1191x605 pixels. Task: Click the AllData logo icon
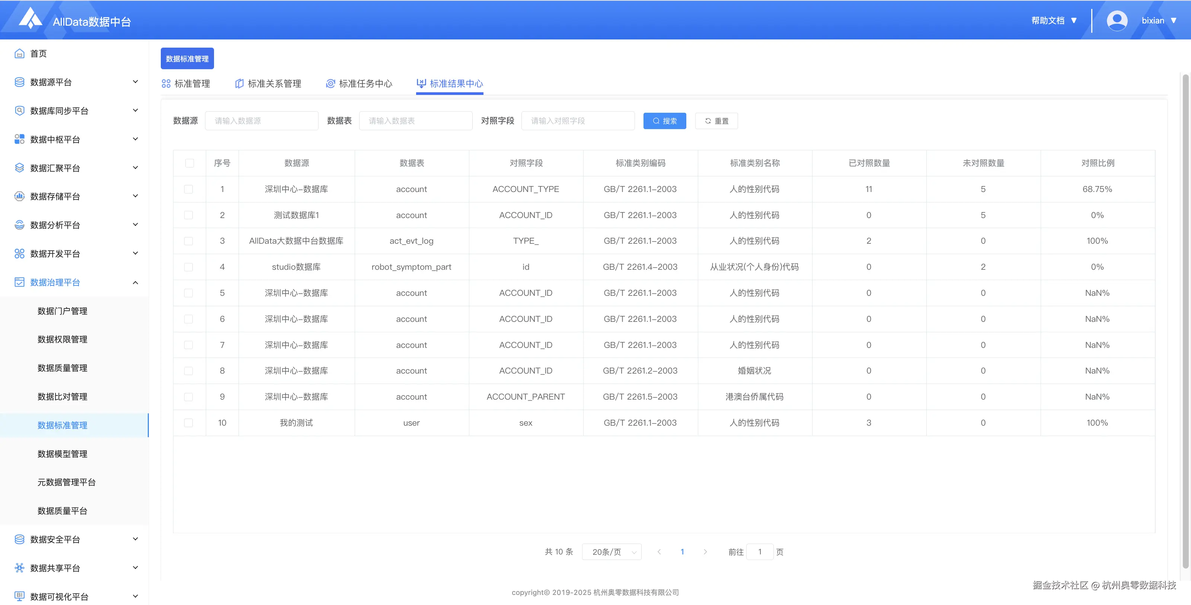point(31,19)
